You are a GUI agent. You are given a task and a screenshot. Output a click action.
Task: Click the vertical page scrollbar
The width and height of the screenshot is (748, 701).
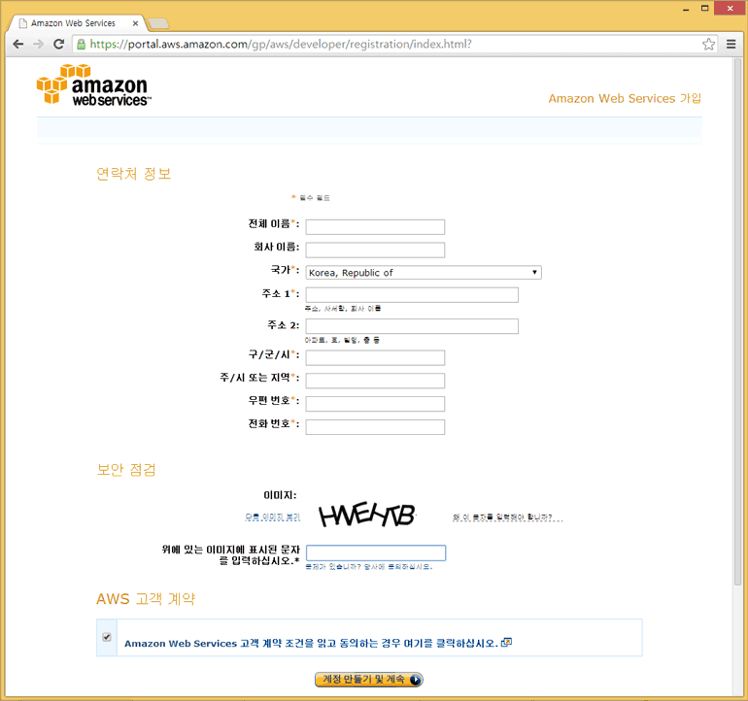738,320
